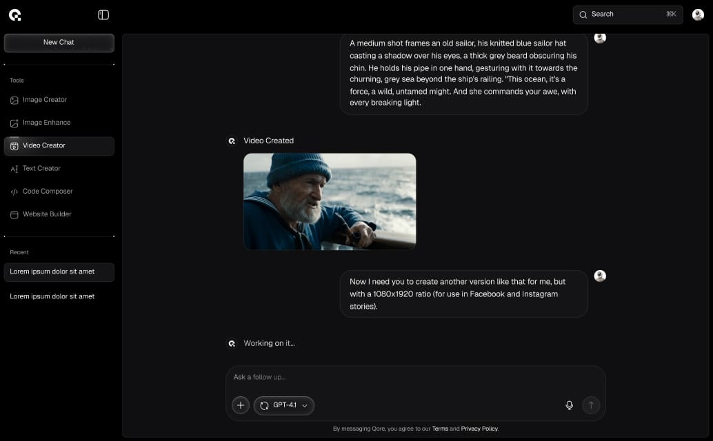Click the Website Builder icon
Image resolution: width=713 pixels, height=441 pixels.
click(14, 214)
